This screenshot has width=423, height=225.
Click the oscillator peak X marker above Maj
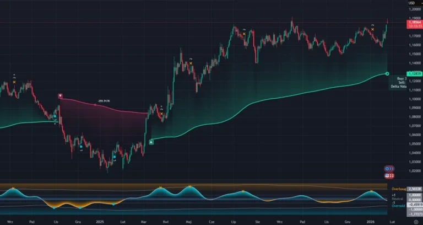coord(189,186)
